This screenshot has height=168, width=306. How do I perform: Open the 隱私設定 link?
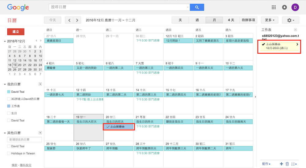26,165
